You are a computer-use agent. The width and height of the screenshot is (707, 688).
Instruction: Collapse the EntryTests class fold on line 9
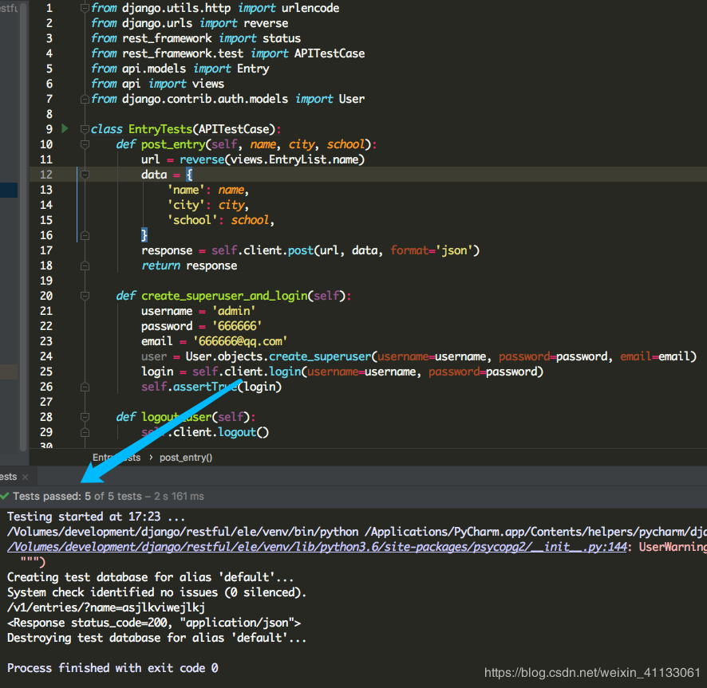click(x=85, y=129)
